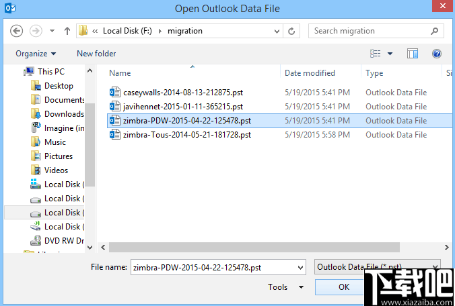Screen dimensions: 455x306
Task: Open Documents folder in sidebar
Action: [57, 100]
